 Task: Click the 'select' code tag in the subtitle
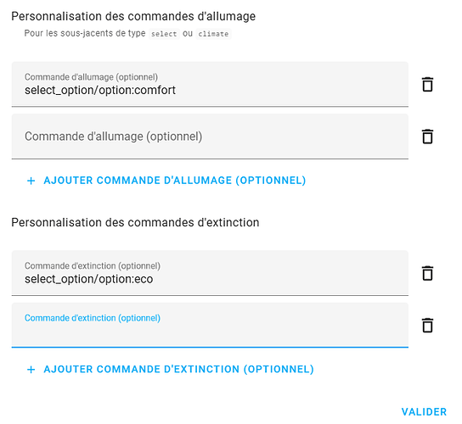(164, 34)
